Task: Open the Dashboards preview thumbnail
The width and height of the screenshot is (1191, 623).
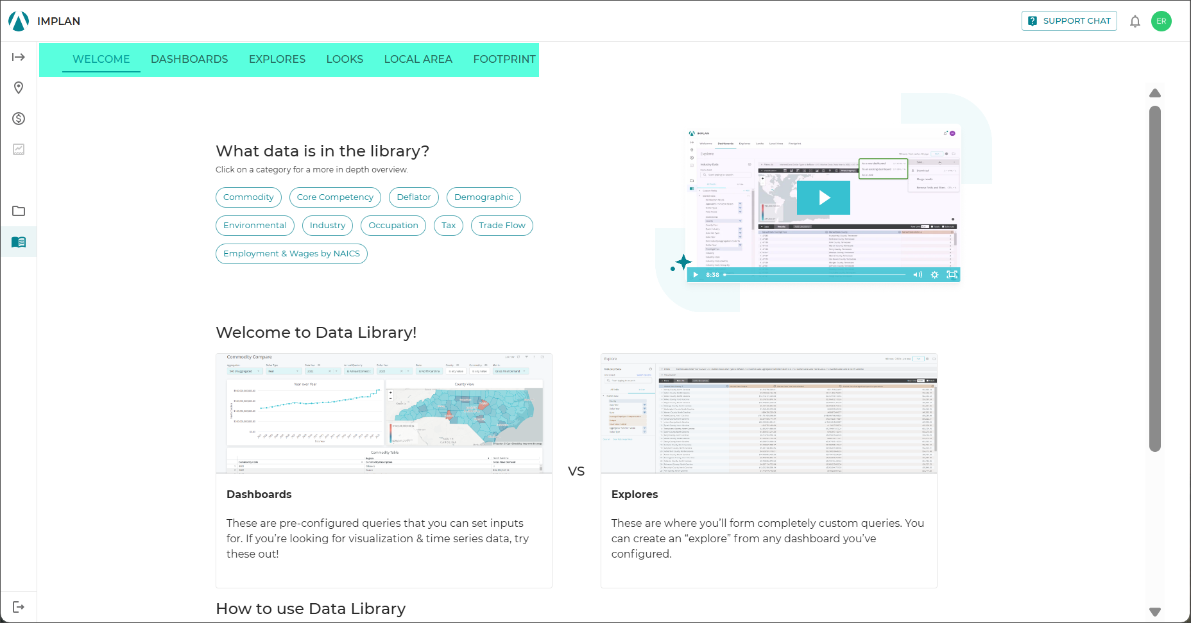Action: 384,413
